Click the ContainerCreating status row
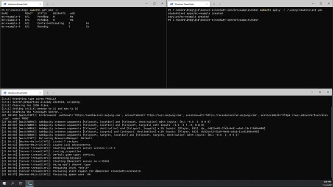Image resolution: width=333 pixels, height=187 pixels. point(45,23)
